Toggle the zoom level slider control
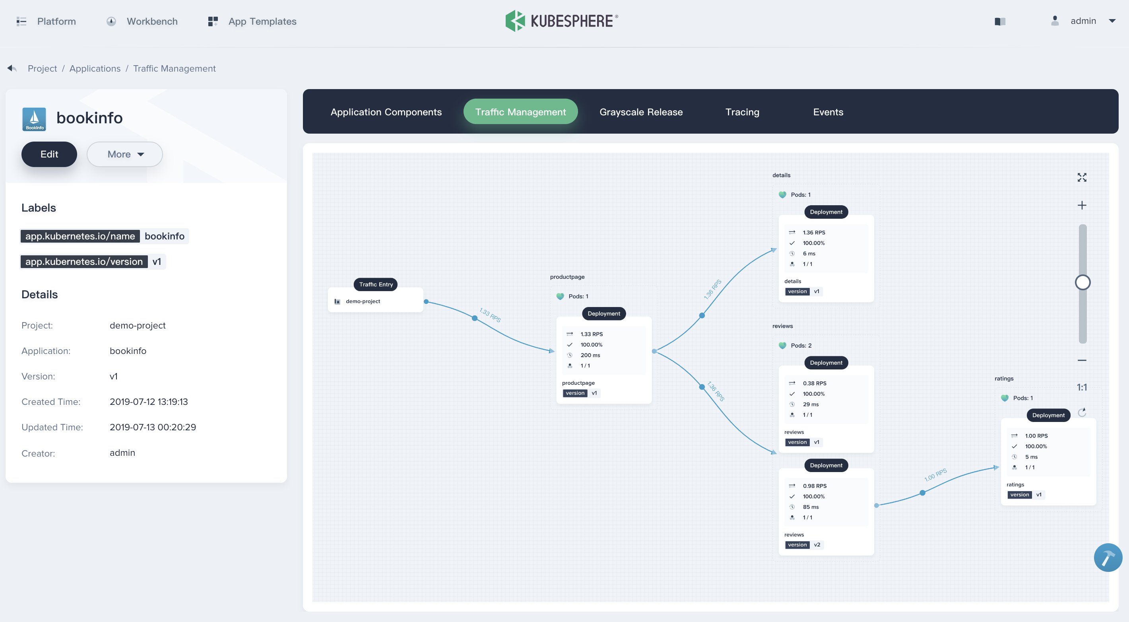Screen dimensions: 1129x622 click(x=1082, y=282)
